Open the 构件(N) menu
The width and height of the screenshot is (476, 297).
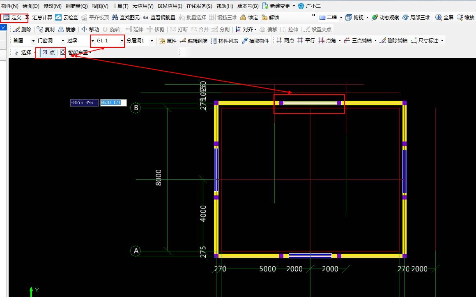tap(10, 6)
